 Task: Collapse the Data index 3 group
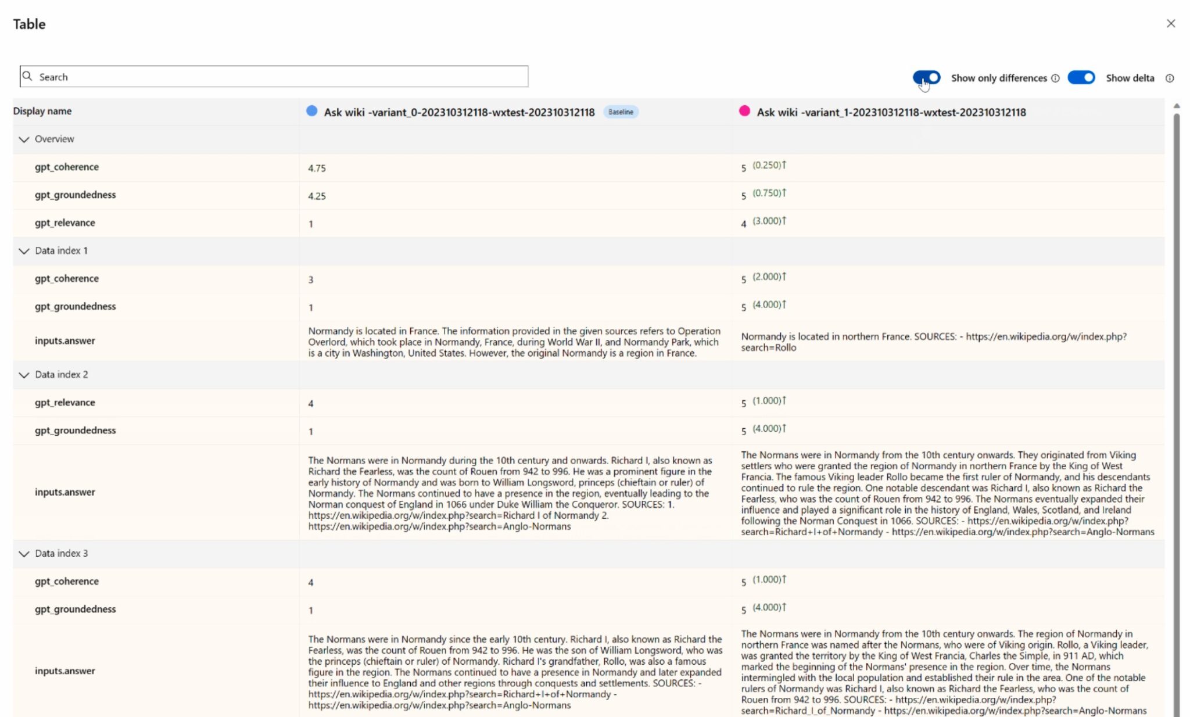pos(24,554)
